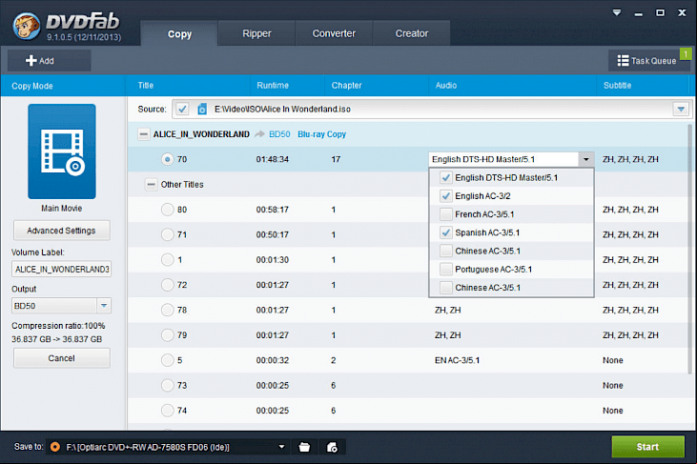Screen dimensions: 697x464
Task: Click the Volume Label input field
Action: (61, 269)
